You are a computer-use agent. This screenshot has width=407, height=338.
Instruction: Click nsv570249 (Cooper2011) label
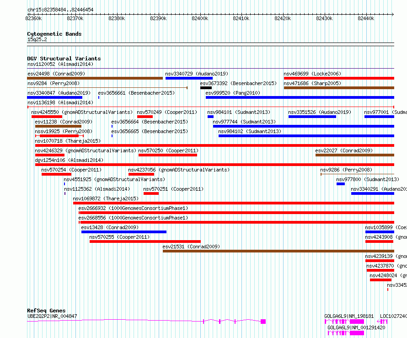(167, 112)
